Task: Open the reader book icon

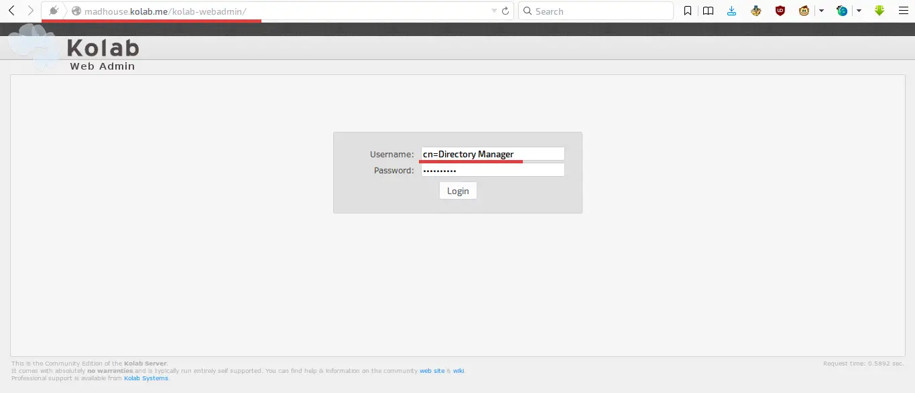Action: pyautogui.click(x=708, y=11)
